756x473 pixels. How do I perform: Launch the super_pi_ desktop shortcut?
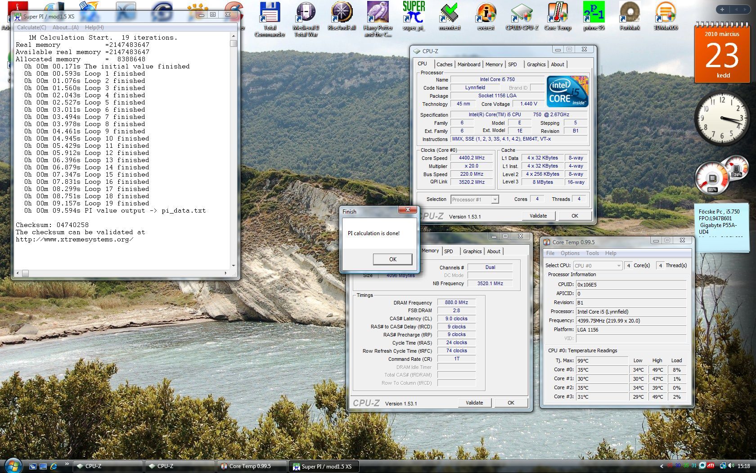[414, 16]
